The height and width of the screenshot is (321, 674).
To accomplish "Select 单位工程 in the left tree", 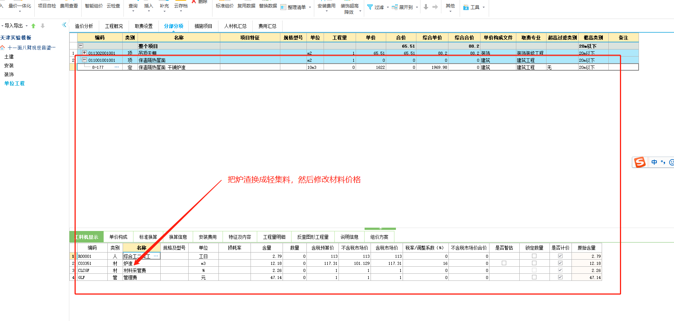I will coord(15,83).
